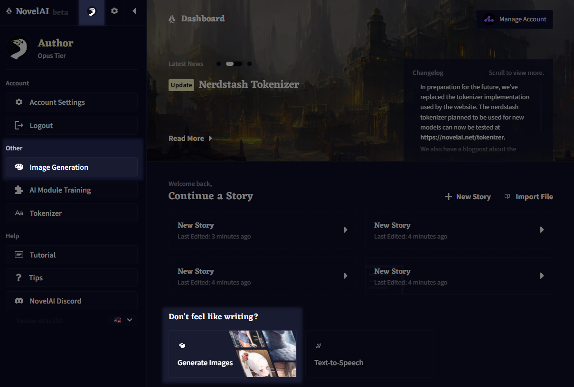This screenshot has height=387, width=574.
Task: Open the Tokenizer page
Action: (x=72, y=213)
